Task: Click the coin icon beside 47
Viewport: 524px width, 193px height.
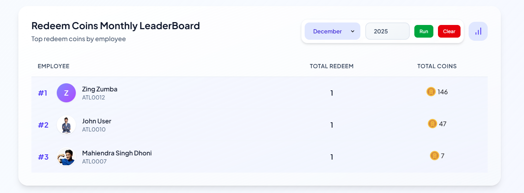Action: point(432,124)
